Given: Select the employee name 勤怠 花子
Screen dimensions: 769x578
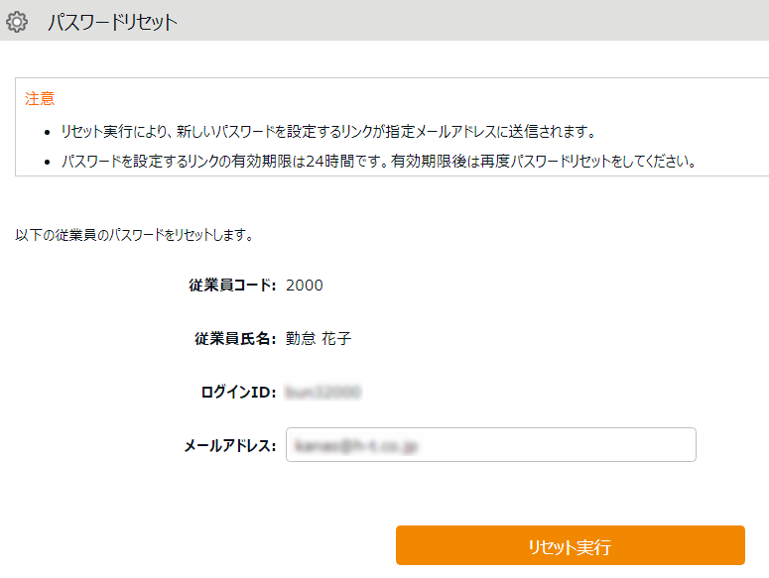Looking at the screenshot, I should tap(319, 339).
